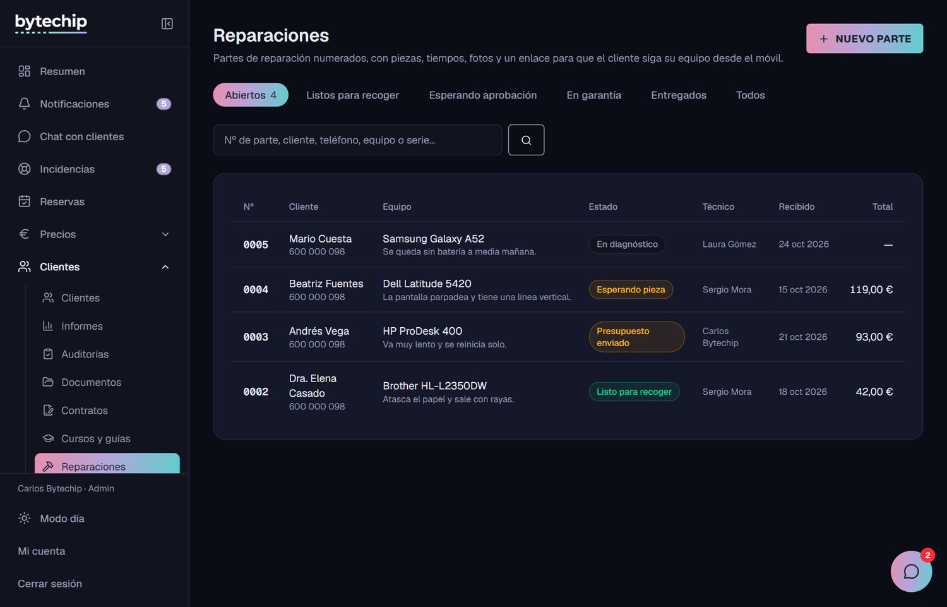This screenshot has height=607, width=947.
Task: Select the Incidencias lifebuoy icon
Action: tap(24, 169)
